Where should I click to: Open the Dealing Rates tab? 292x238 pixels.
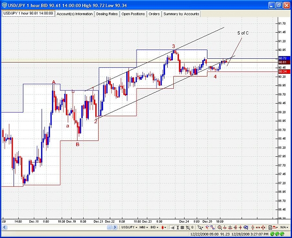point(107,14)
